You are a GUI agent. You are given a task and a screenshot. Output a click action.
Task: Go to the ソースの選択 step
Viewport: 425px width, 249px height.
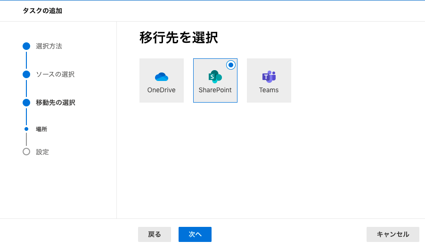tap(55, 74)
